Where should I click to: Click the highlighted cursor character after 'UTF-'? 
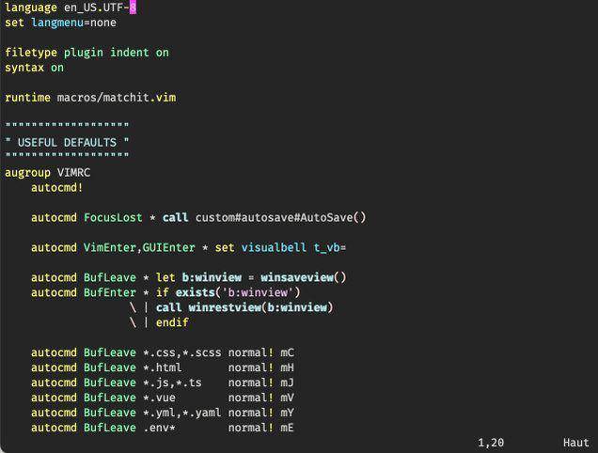coord(133,8)
